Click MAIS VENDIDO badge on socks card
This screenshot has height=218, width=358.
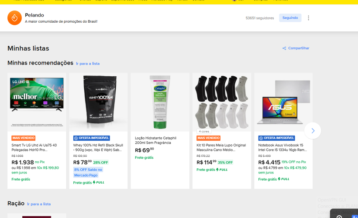pyautogui.click(x=208, y=138)
